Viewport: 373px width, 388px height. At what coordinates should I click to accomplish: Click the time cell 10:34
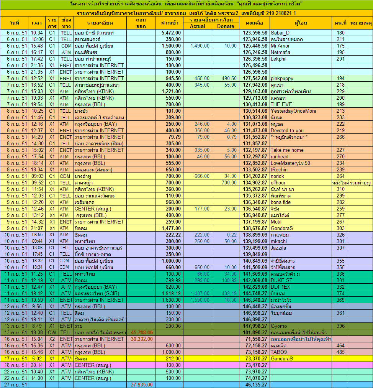[37, 33]
